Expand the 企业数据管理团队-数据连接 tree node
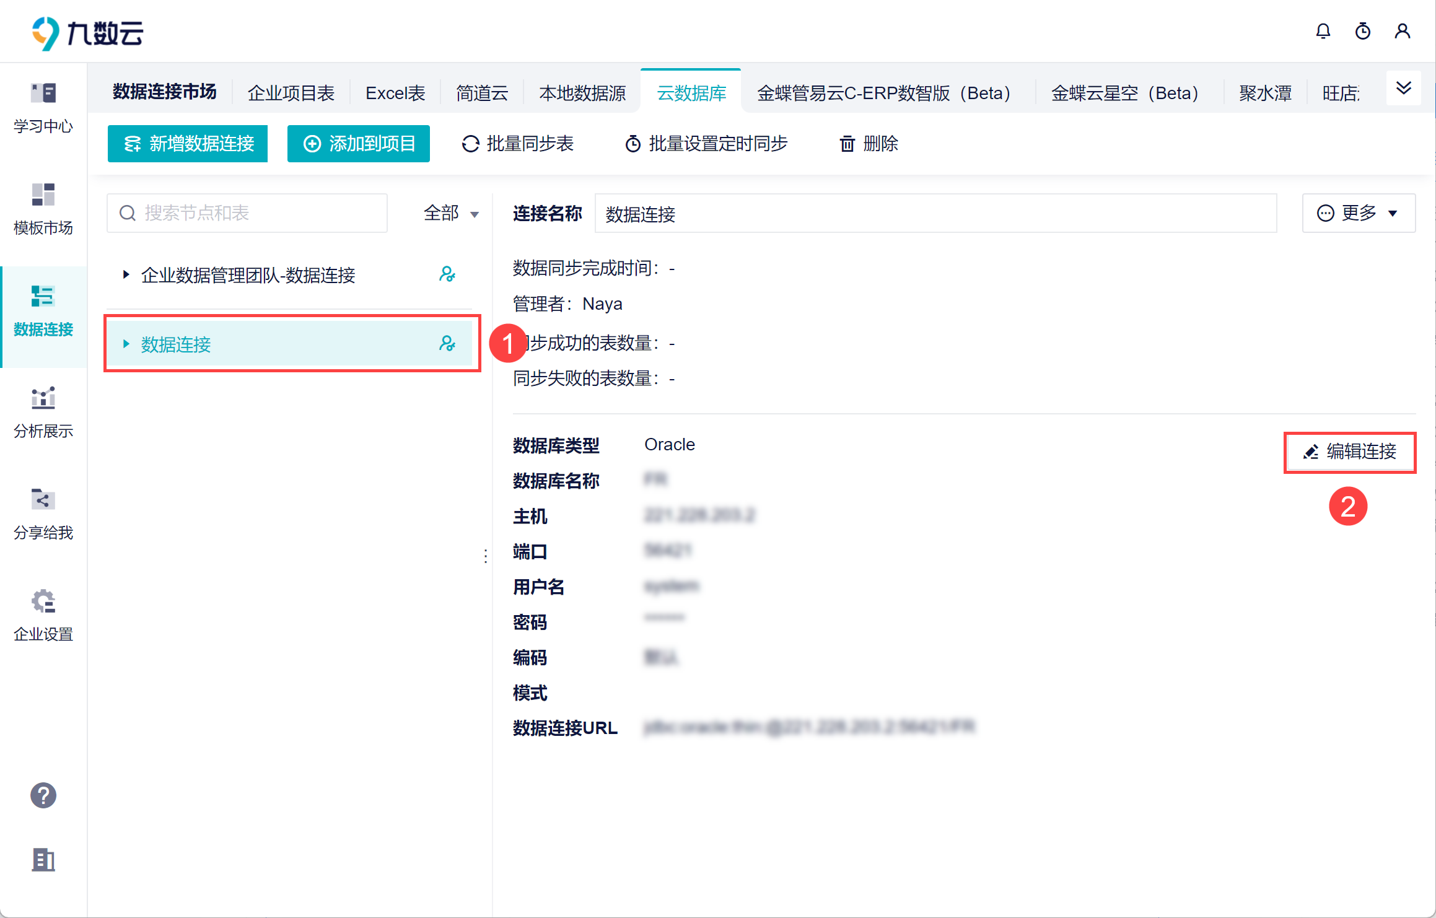This screenshot has height=918, width=1436. tap(126, 274)
